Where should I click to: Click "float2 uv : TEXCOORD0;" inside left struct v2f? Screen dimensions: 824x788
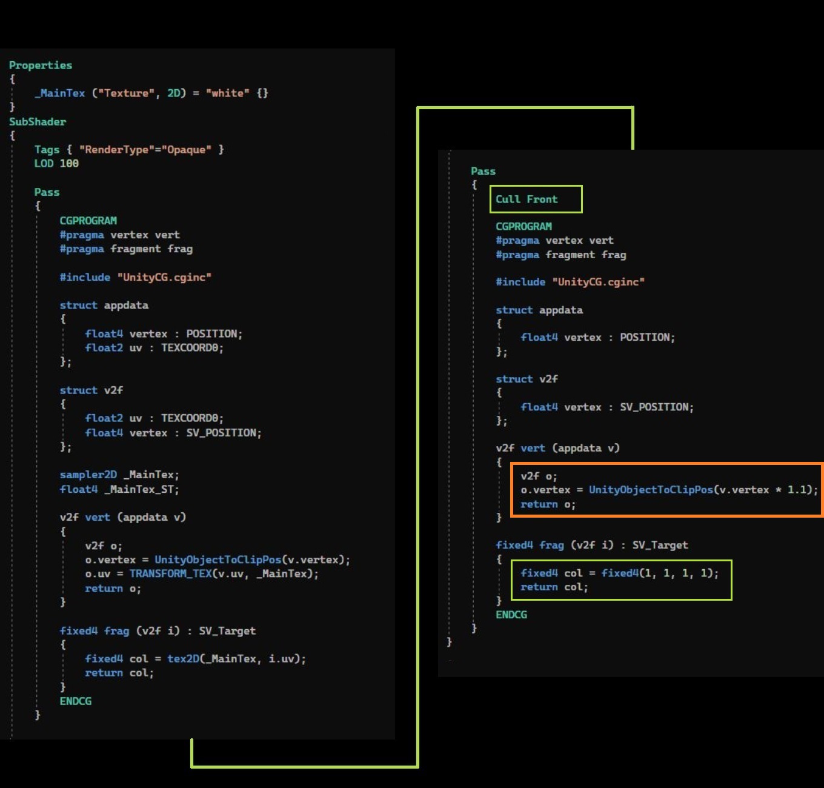pos(154,418)
